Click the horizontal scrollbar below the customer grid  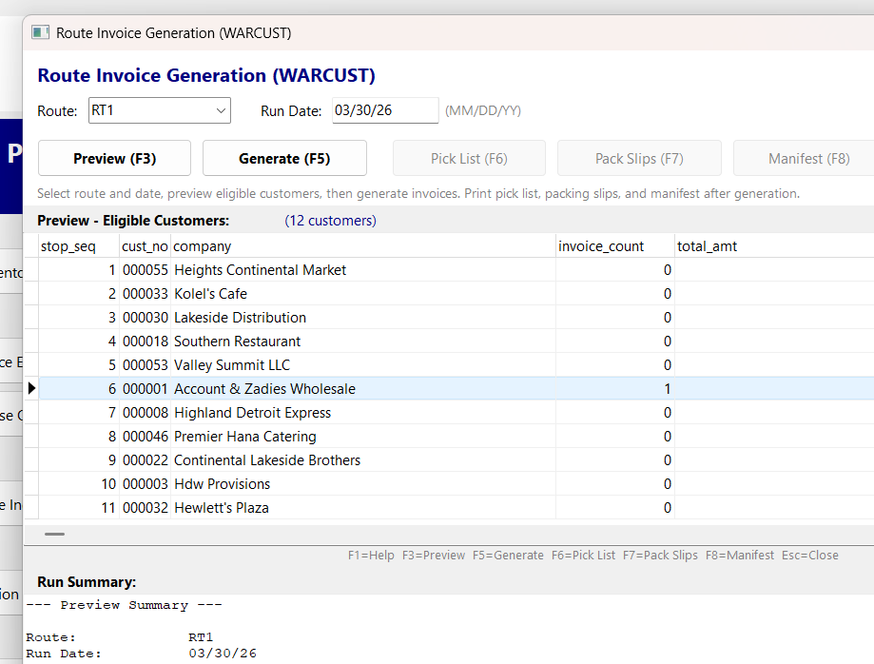point(54,534)
